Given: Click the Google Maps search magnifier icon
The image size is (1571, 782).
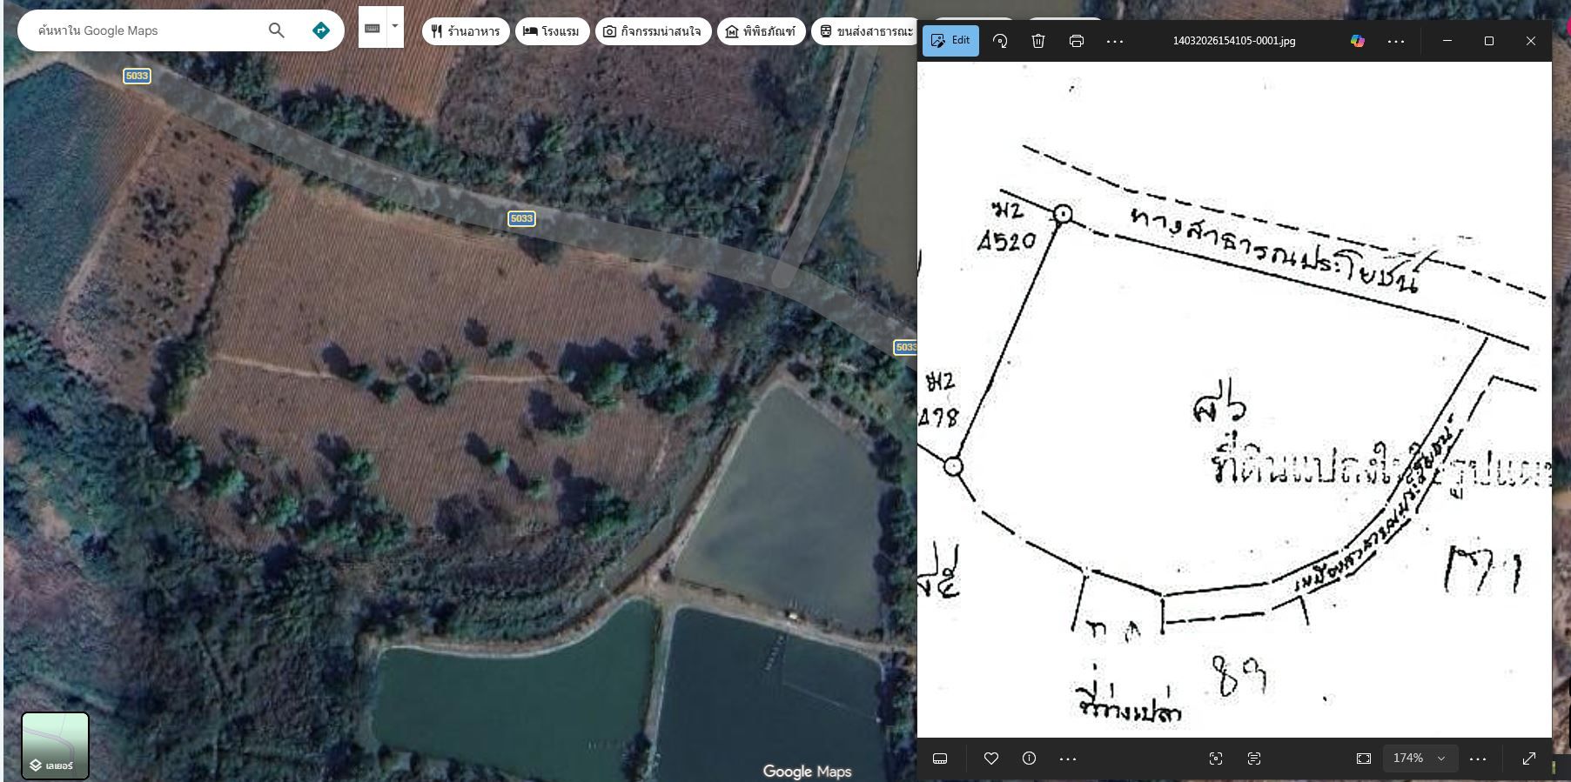Looking at the screenshot, I should point(276,30).
